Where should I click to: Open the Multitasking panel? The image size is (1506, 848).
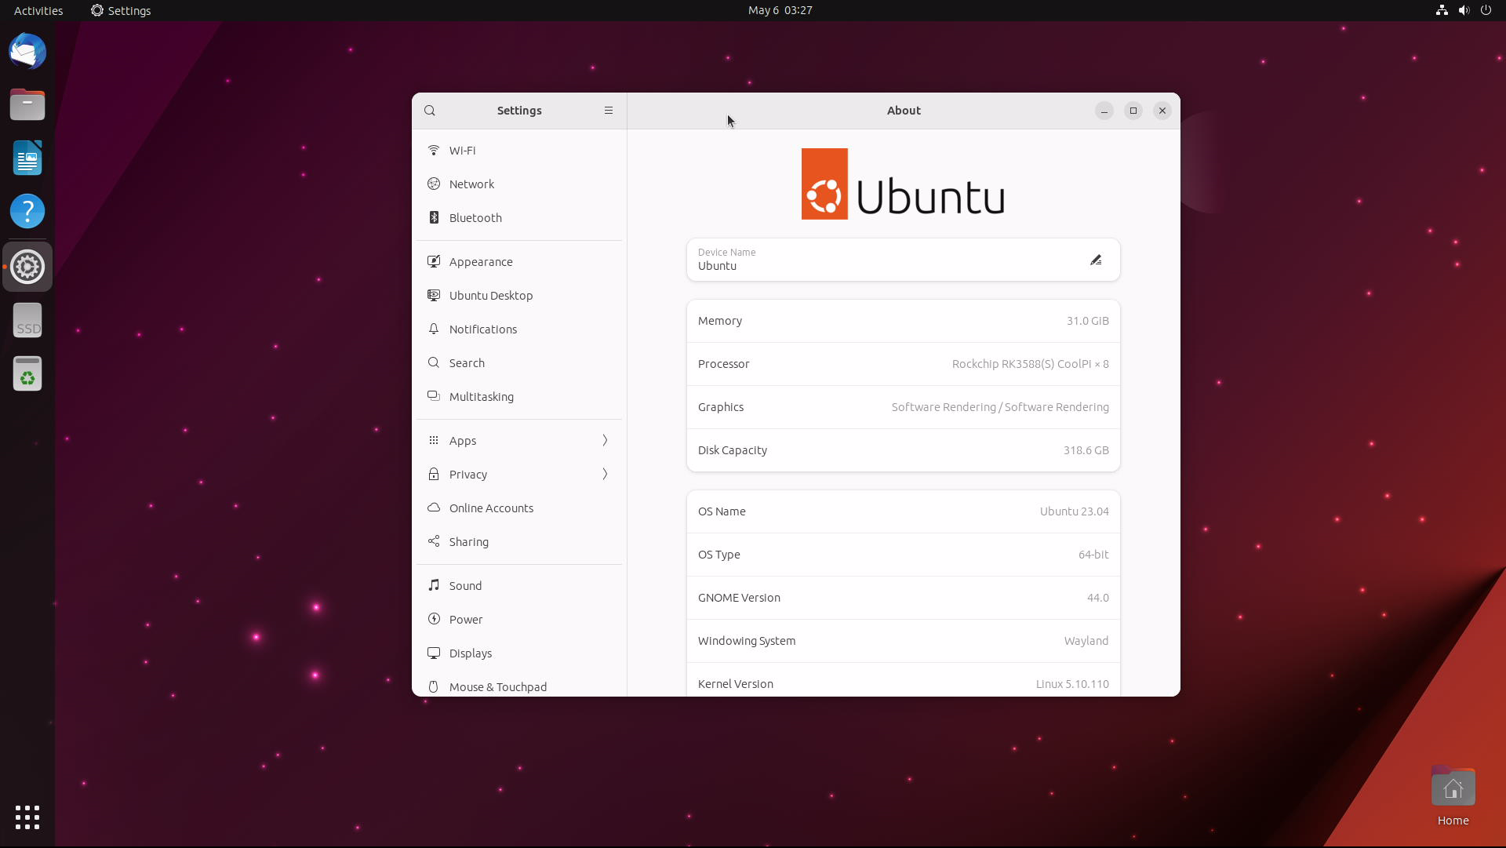pos(519,396)
